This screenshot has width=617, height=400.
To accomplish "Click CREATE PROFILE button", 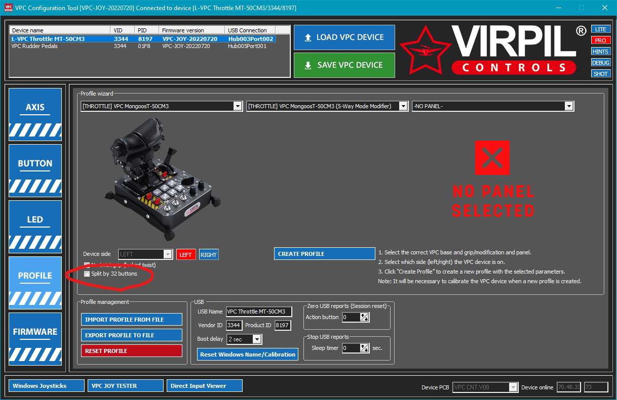I will [x=325, y=254].
